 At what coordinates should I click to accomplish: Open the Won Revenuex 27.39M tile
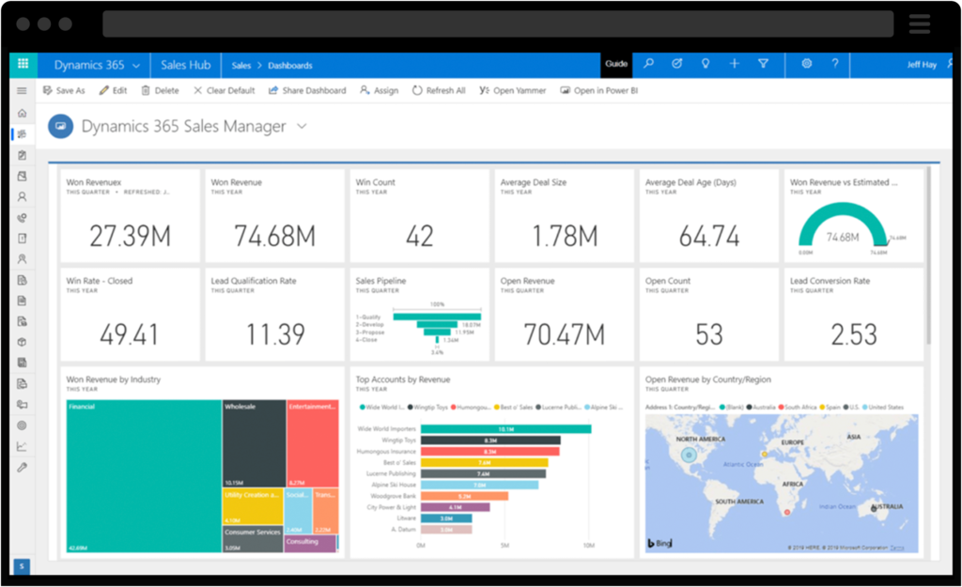coord(130,215)
